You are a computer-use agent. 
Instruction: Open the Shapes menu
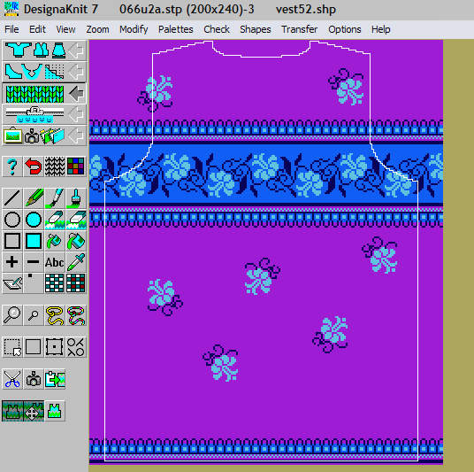click(x=256, y=29)
